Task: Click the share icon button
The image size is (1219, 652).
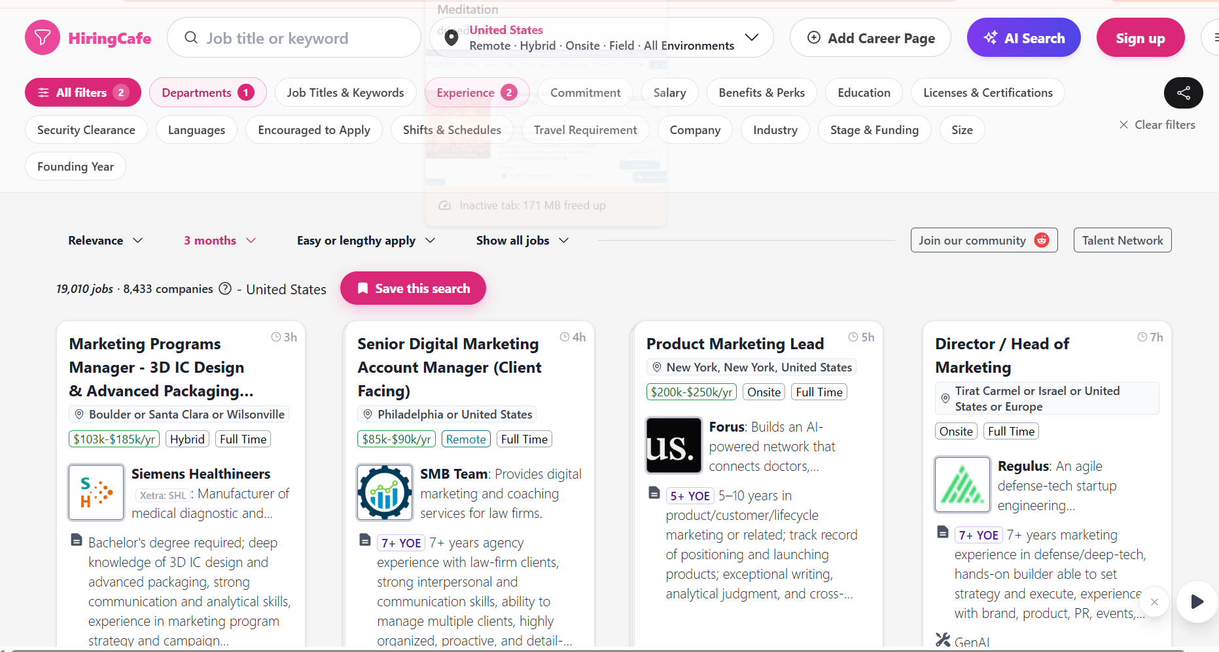Action: [1183, 93]
